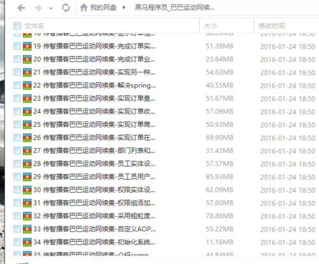Click the archive icon of file 20
The height and width of the screenshot is (264, 319).
click(x=27, y=59)
